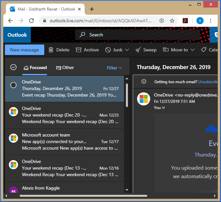Click horizontal scroll left arrow
This screenshot has height=202, width=221.
click(6, 196)
